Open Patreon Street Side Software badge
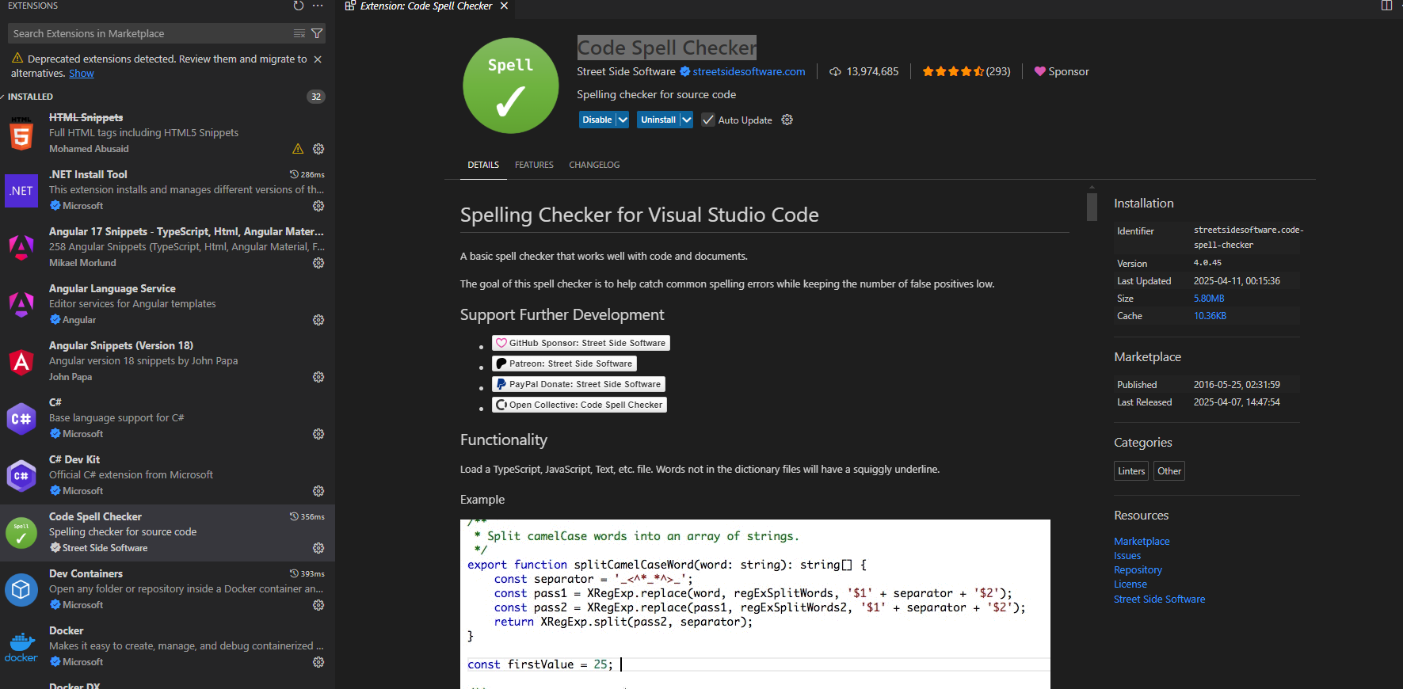This screenshot has width=1403, height=689. (564, 364)
